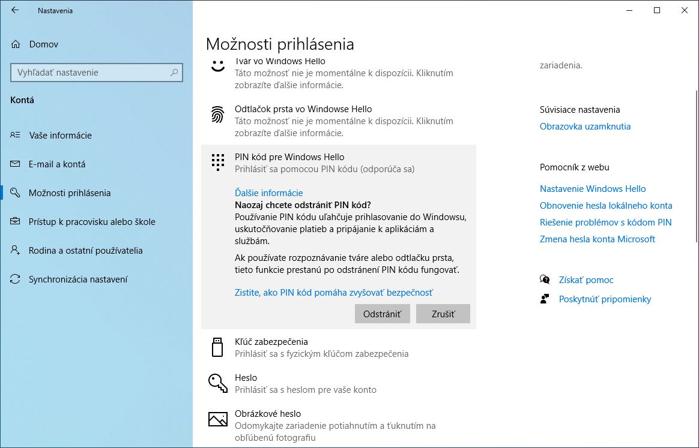699x448 pixels.
Task: Click the Súvisiace nastavenia heading
Action: pos(579,110)
